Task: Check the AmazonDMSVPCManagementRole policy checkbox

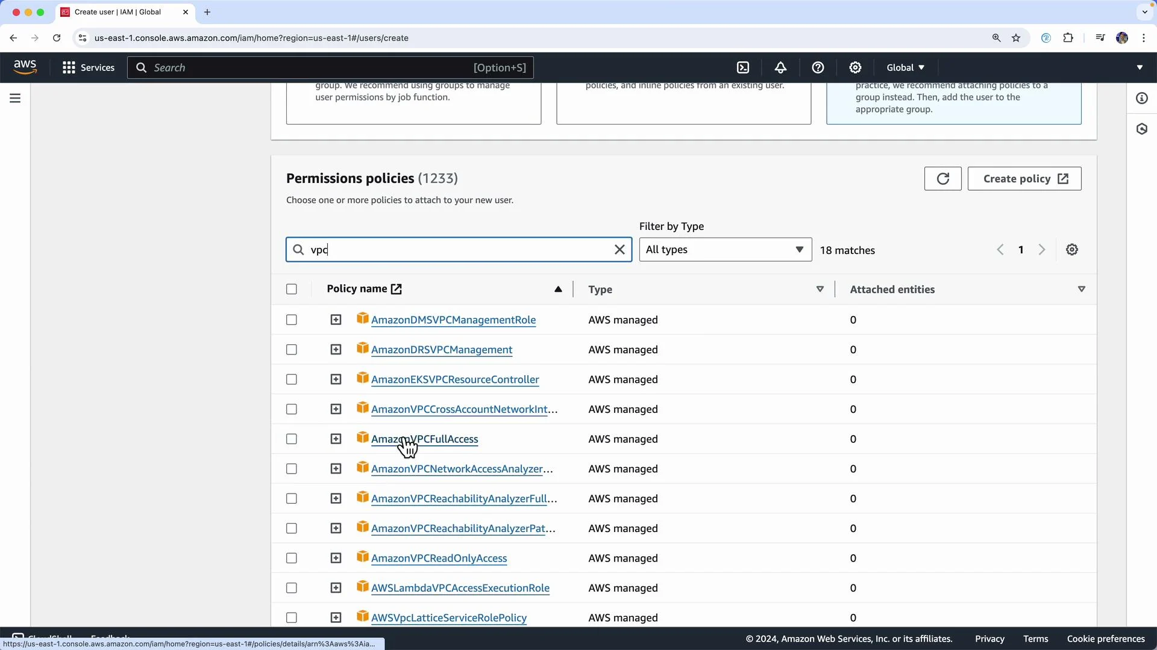Action: click(292, 320)
